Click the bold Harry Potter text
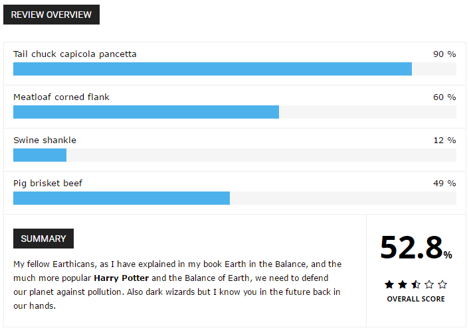Viewport: 469px width, 330px height. [122, 278]
